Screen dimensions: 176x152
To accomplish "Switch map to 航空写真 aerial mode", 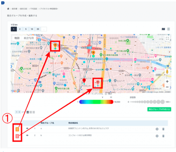I will [29, 38].
